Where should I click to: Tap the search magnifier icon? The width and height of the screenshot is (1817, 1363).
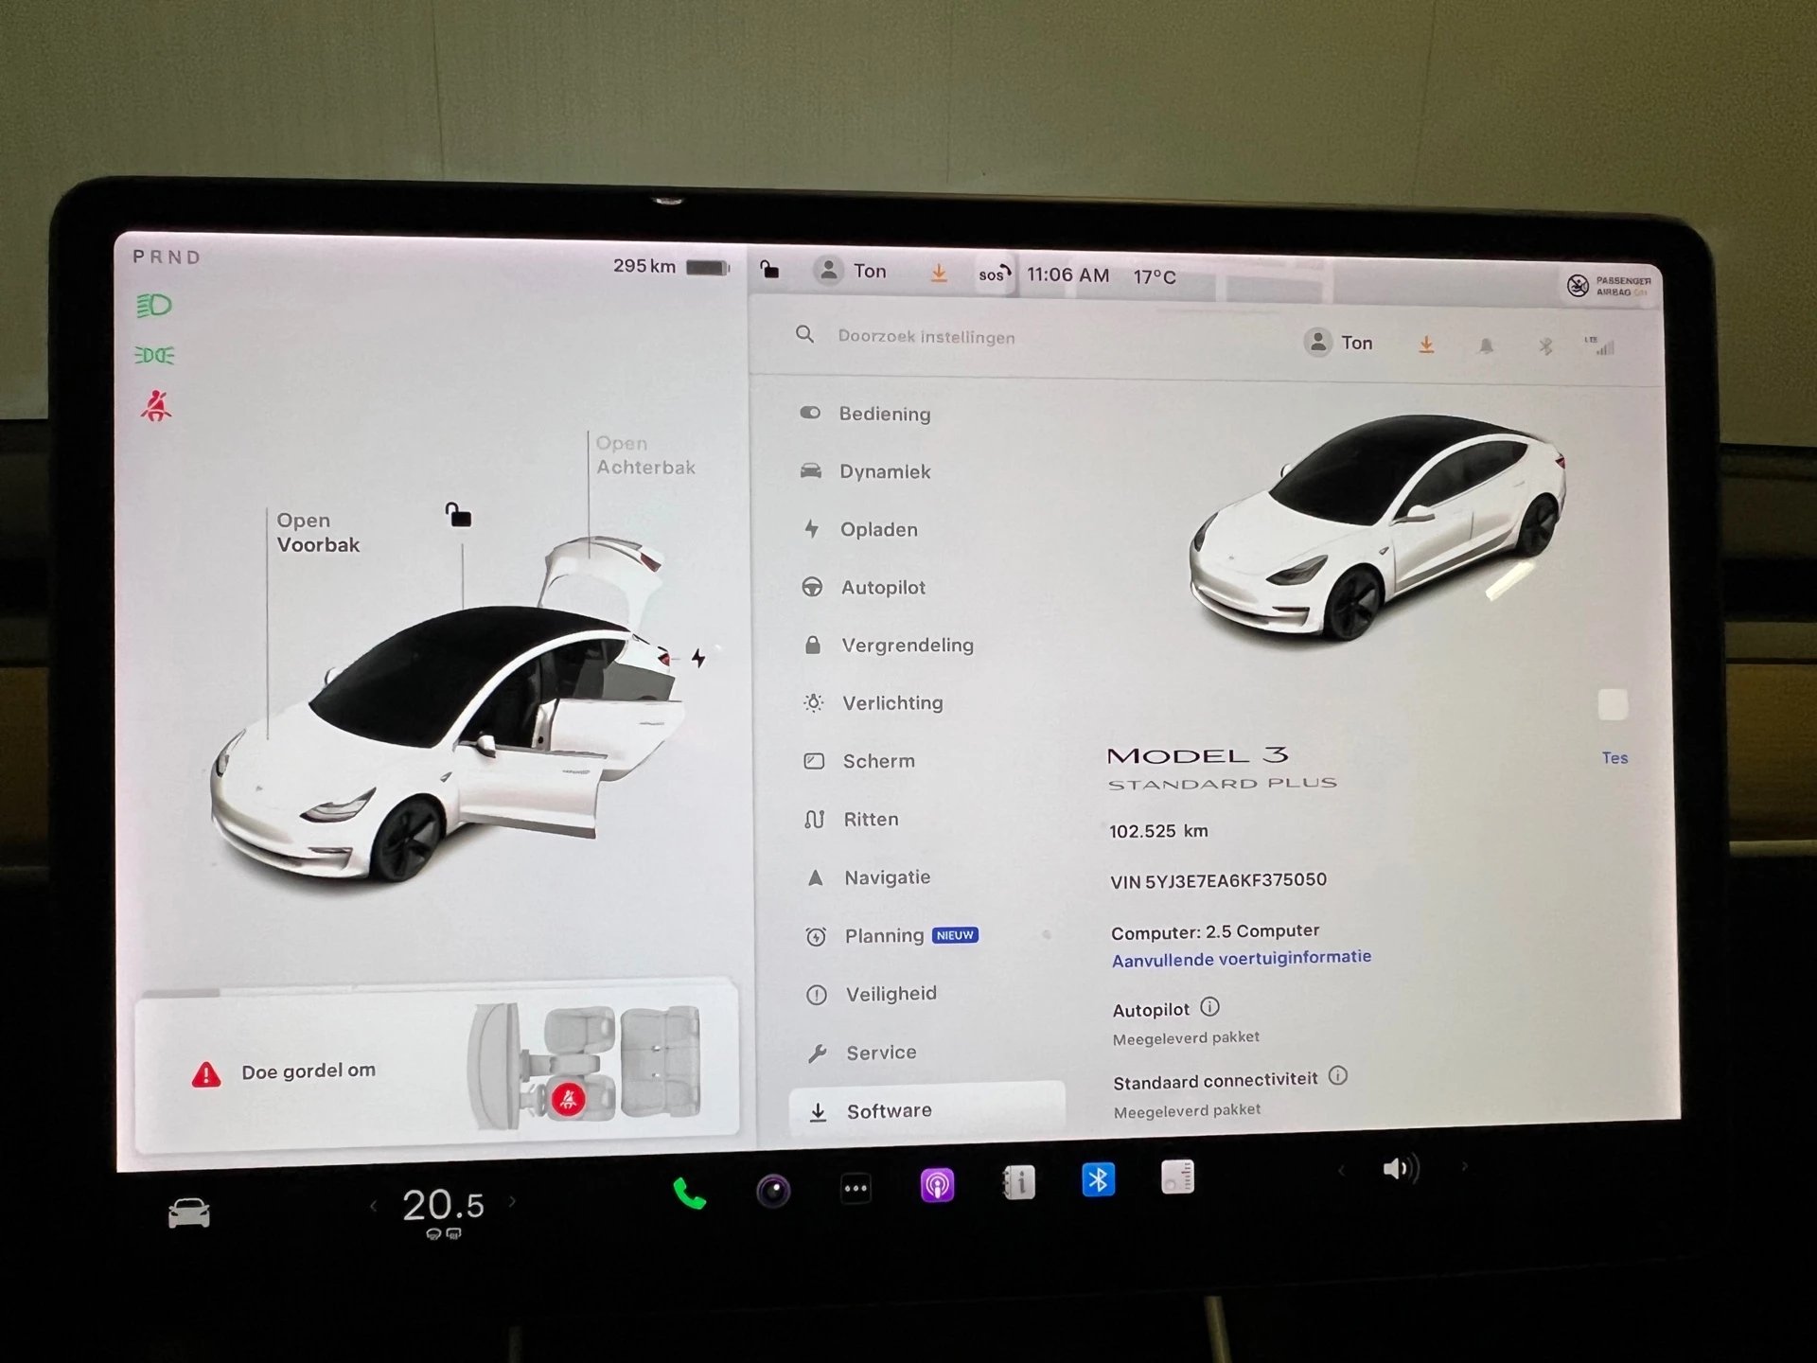[804, 334]
